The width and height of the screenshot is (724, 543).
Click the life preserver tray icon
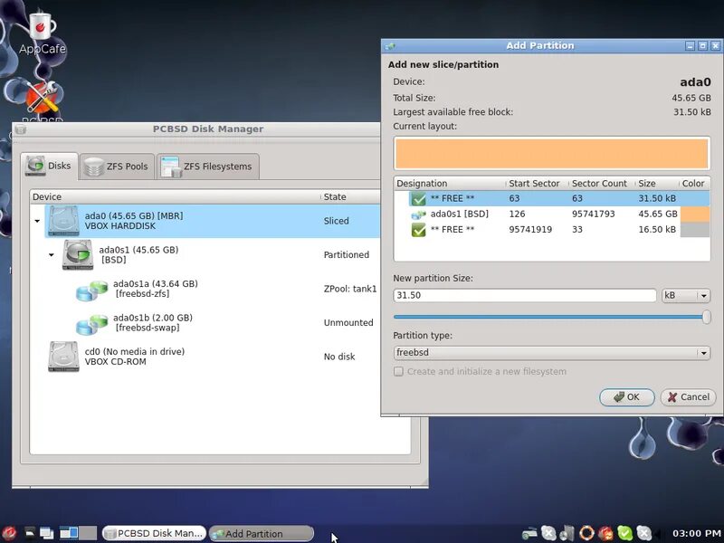click(x=586, y=533)
